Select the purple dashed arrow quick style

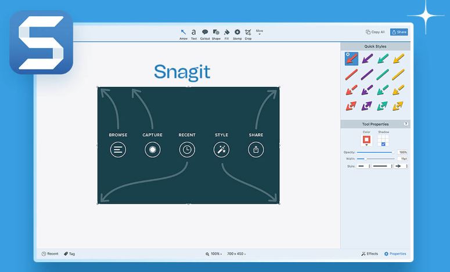coord(367,90)
